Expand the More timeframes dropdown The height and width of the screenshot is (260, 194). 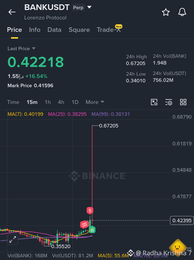pyautogui.click(x=95, y=102)
